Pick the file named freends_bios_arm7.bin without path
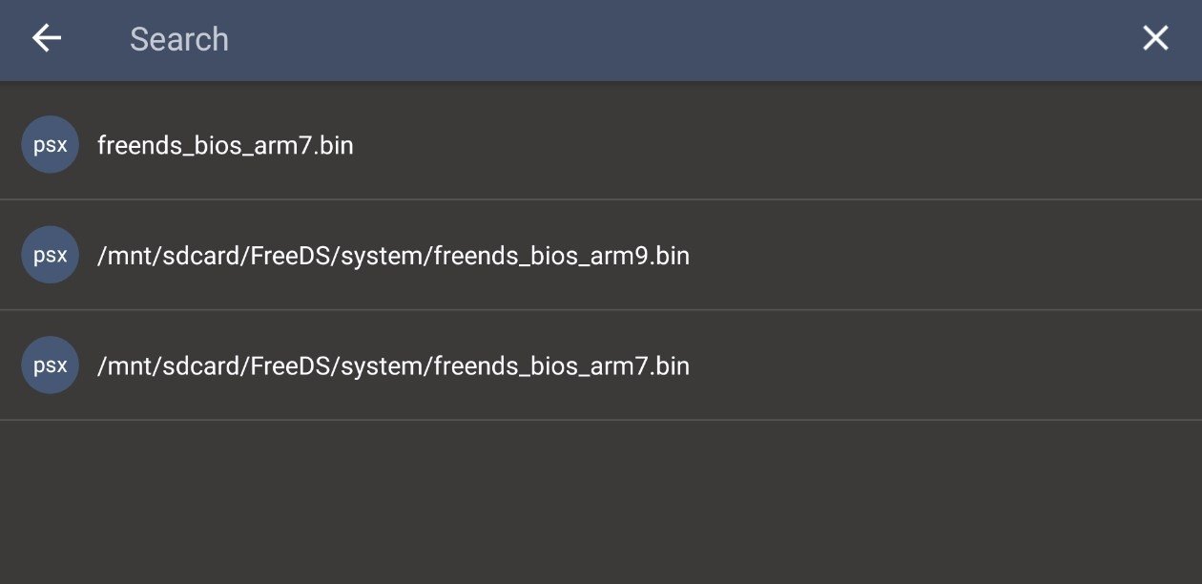 (225, 146)
